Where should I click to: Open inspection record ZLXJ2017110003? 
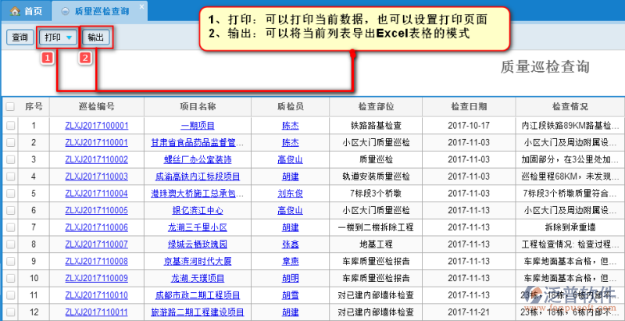[96, 177]
